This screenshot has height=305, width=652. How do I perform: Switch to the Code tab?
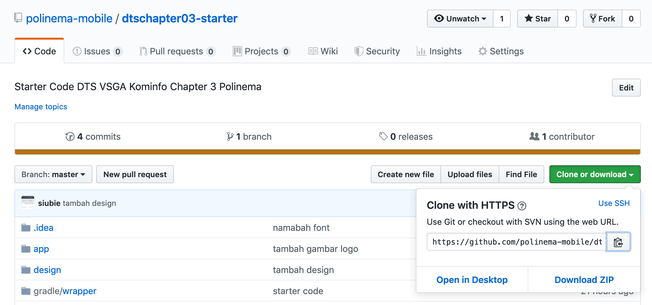pos(39,51)
